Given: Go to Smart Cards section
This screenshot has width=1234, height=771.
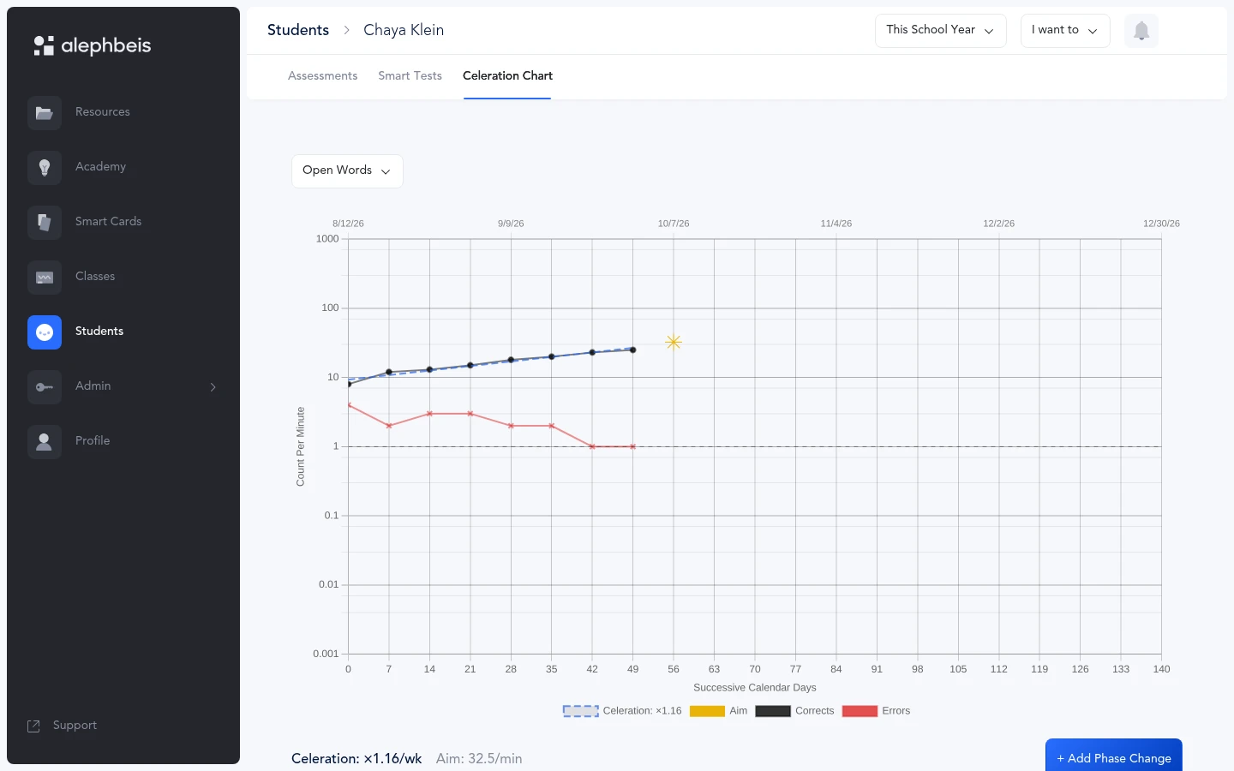Looking at the screenshot, I should (108, 221).
